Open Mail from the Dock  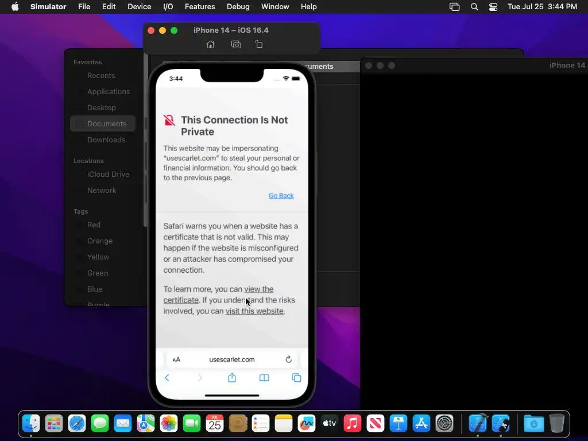pos(123,423)
